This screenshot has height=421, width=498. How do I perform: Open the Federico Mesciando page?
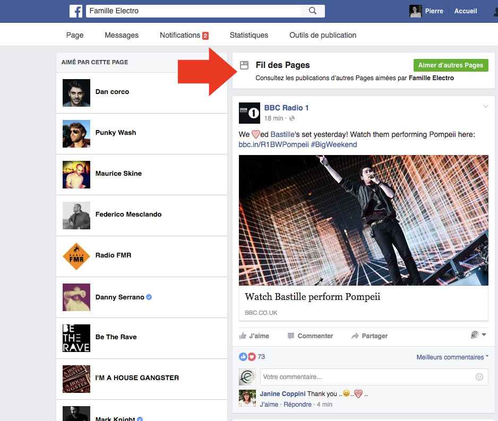coord(128,214)
